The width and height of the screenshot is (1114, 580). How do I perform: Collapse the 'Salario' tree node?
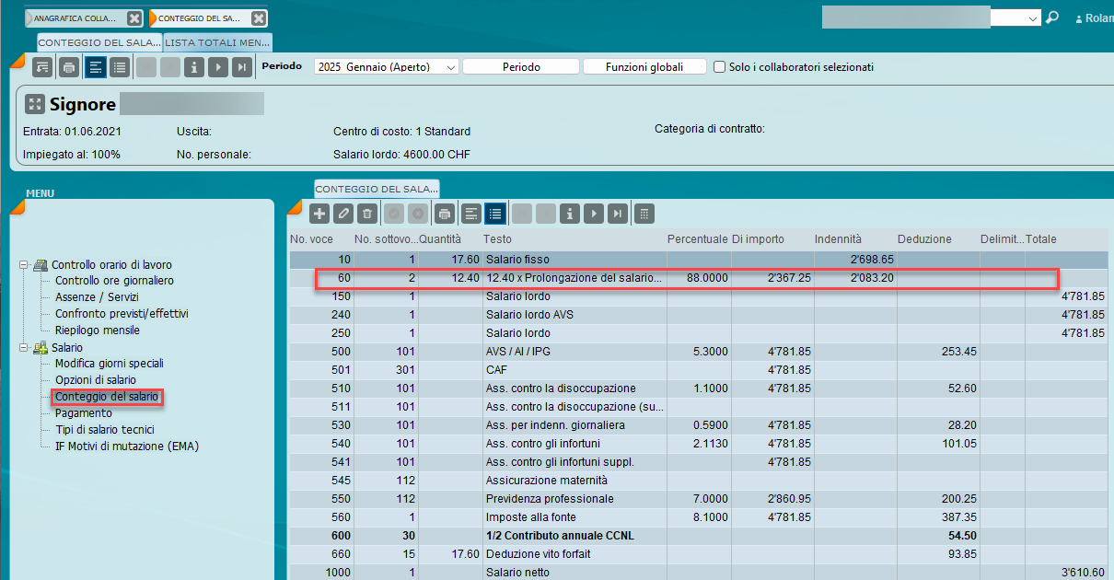pyautogui.click(x=24, y=347)
